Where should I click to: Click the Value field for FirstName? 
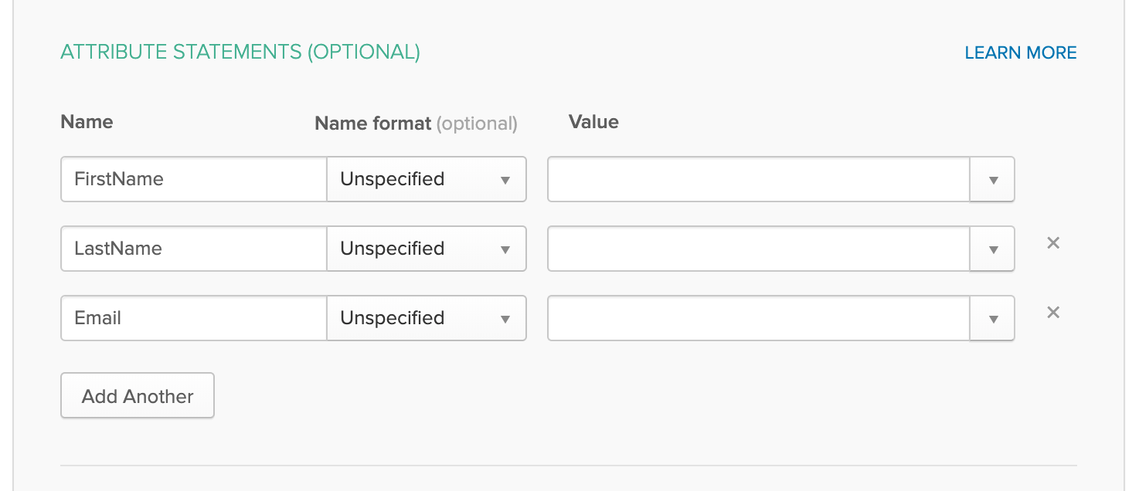click(759, 179)
